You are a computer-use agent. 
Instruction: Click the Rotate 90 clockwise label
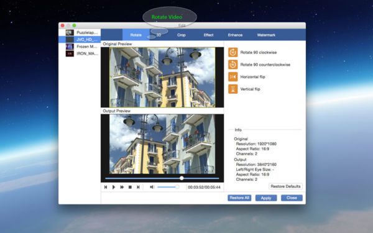(x=259, y=52)
